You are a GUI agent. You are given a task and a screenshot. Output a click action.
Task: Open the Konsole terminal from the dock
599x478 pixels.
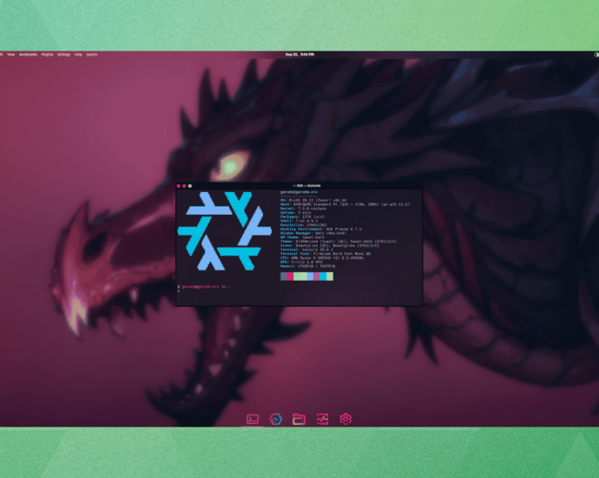coord(253,419)
